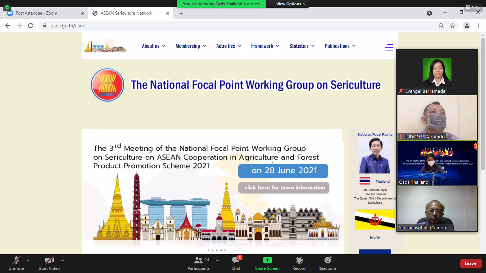This screenshot has height=273, width=486.
Task: Click Mr. Pramote Yajai's portrait photo
Action: pyautogui.click(x=375, y=156)
